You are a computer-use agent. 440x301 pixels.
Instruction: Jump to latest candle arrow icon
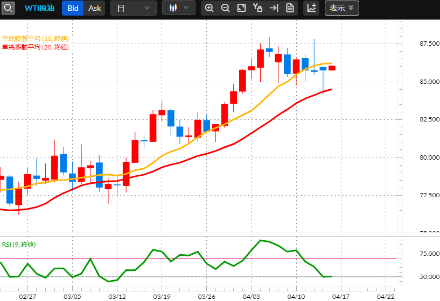tap(274, 8)
